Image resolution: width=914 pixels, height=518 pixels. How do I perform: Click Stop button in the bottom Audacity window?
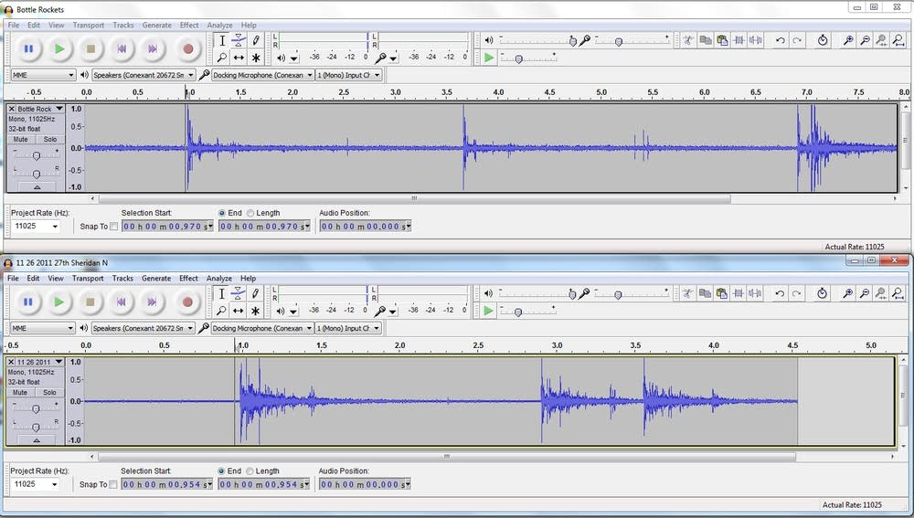point(90,301)
